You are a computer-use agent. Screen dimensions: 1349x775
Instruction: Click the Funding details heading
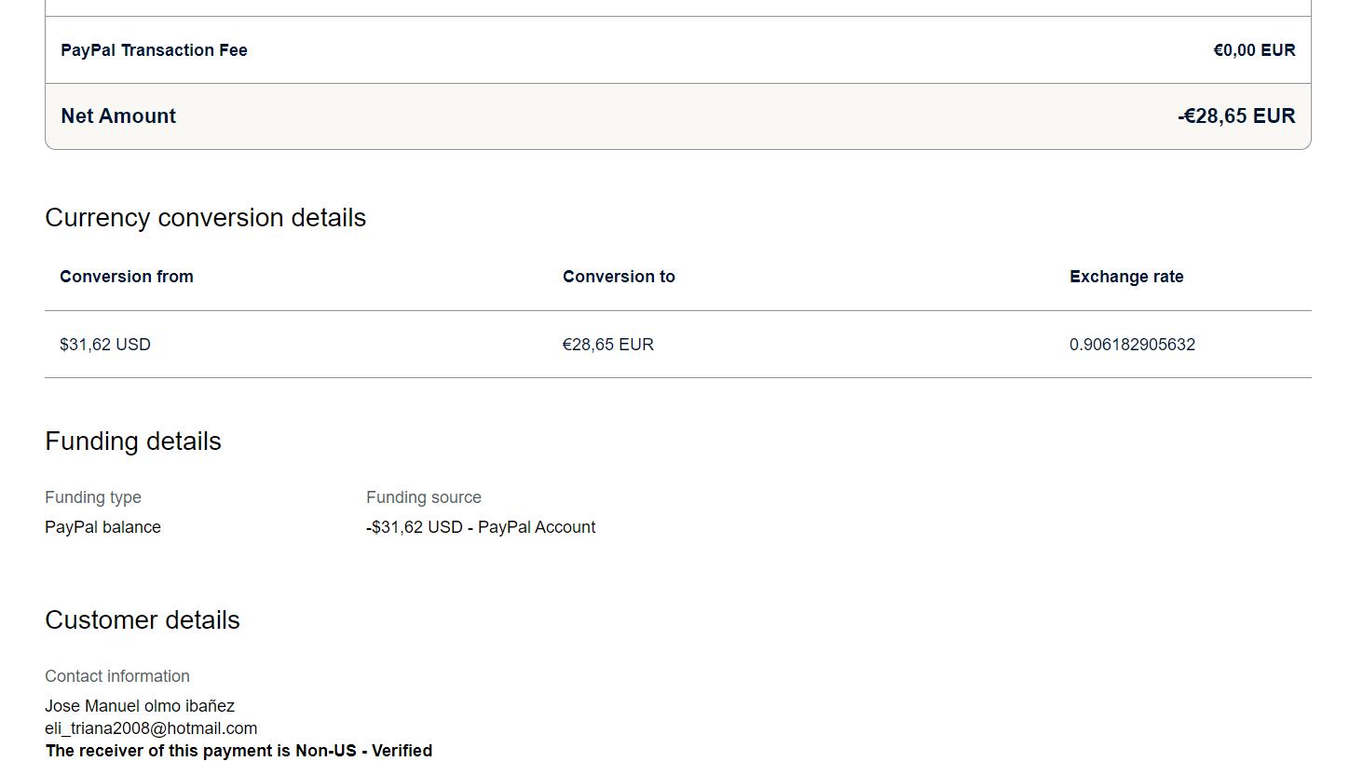[x=133, y=442]
